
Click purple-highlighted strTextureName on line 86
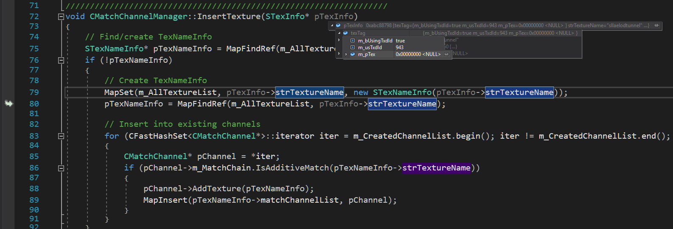coord(436,168)
